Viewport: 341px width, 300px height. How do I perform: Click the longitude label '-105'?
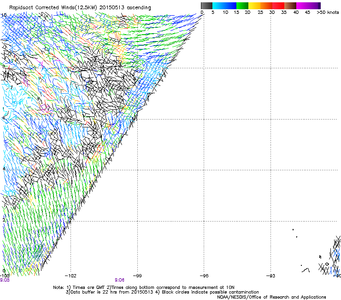(5, 276)
